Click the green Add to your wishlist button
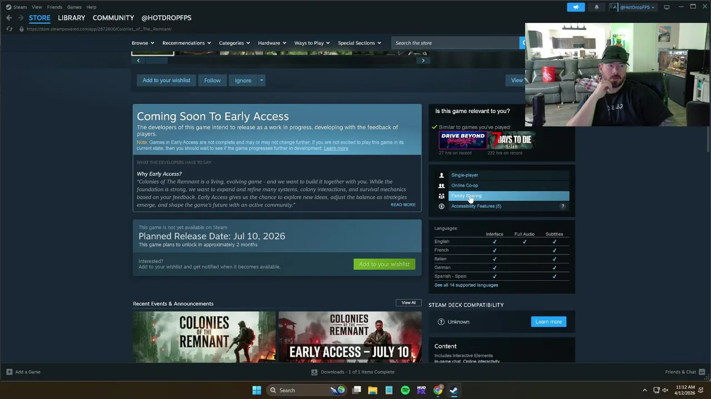Screen dimensions: 711x399 pos(384,264)
